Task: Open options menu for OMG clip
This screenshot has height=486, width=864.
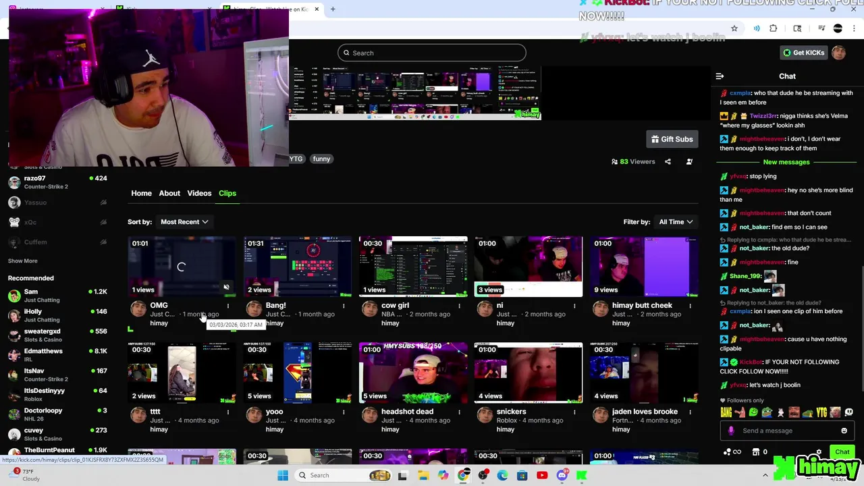Action: (x=228, y=306)
